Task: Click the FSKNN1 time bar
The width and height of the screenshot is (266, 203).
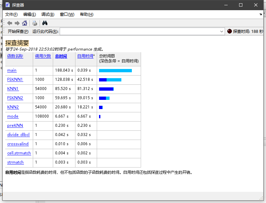Action: 110,80
